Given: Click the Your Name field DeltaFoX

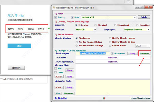Looking at the screenshot, I should (x=113, y=58).
